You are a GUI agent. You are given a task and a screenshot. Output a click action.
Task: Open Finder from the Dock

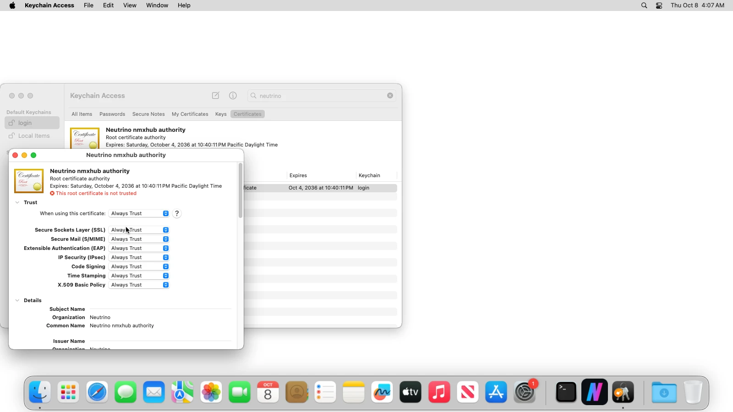click(40, 392)
